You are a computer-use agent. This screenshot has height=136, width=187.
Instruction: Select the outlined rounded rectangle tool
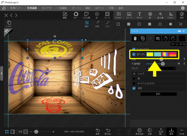pyautogui.click(x=139, y=24)
